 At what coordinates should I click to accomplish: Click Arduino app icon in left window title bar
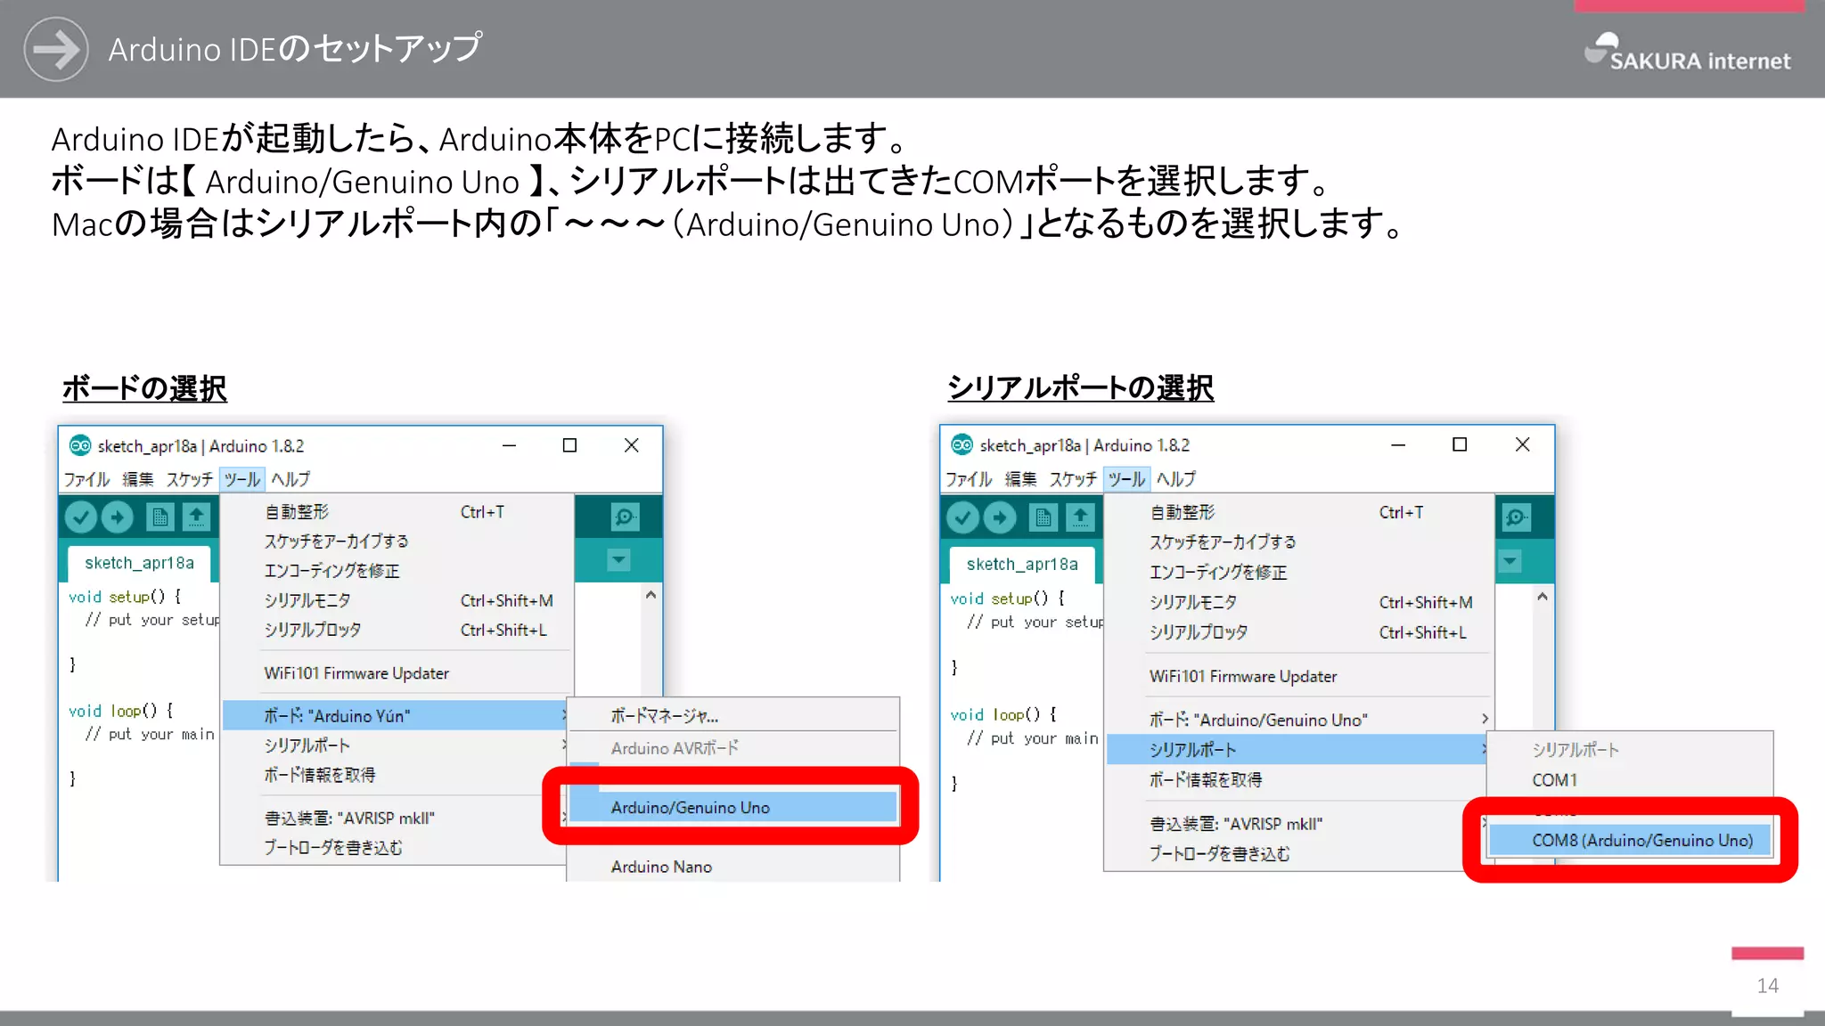tap(80, 445)
